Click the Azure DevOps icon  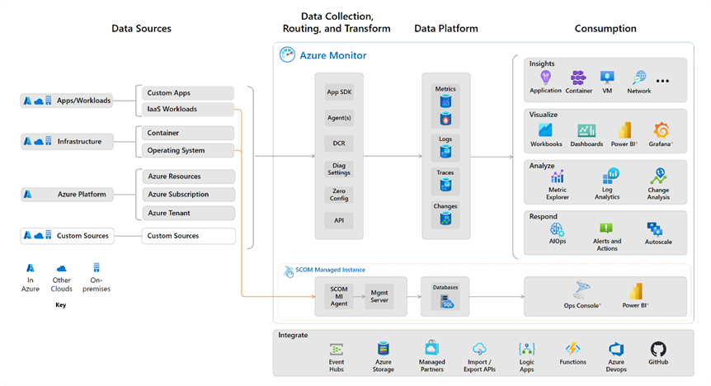(616, 350)
